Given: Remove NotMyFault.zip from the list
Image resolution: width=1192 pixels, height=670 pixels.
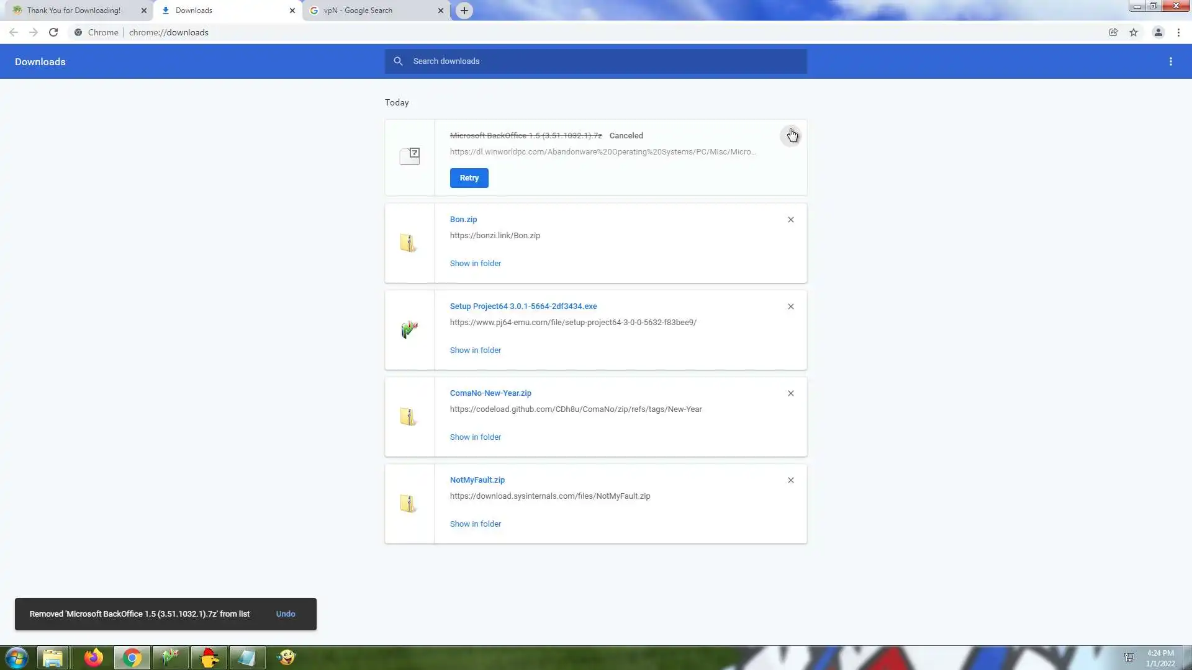Looking at the screenshot, I should tap(790, 480).
